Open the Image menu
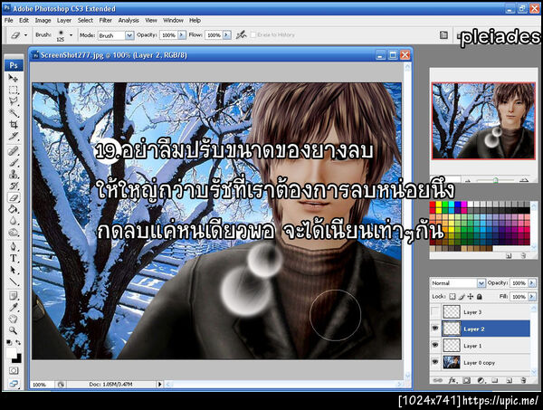The height and width of the screenshot is (410, 543). (43, 21)
